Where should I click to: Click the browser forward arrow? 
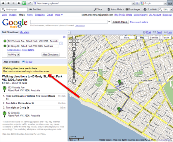tap(14, 3)
